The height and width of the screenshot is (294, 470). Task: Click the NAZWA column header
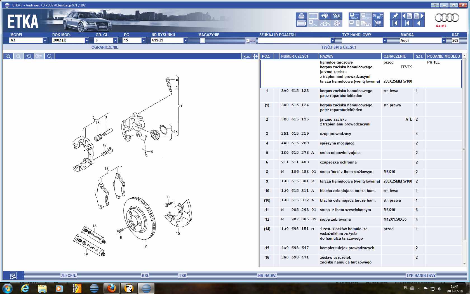350,56
